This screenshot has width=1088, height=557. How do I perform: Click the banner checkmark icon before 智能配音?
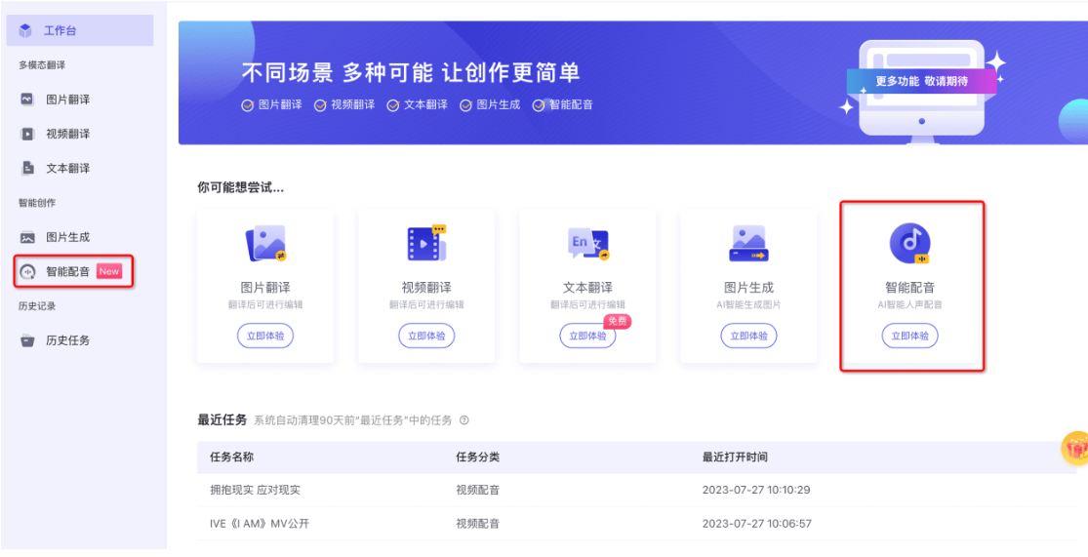pyautogui.click(x=538, y=105)
